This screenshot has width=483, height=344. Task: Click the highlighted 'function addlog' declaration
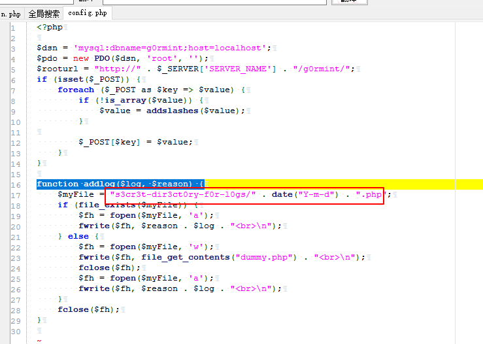tap(120, 184)
